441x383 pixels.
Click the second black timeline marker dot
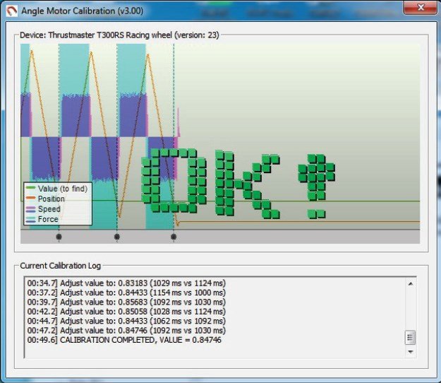[117, 237]
